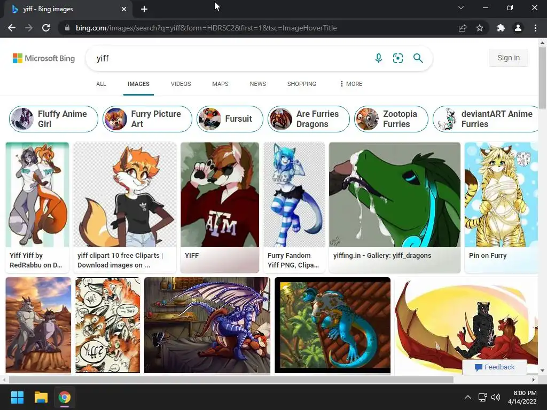Open the 'yiff clipart 10 free Cliparts' caption

coord(120,260)
